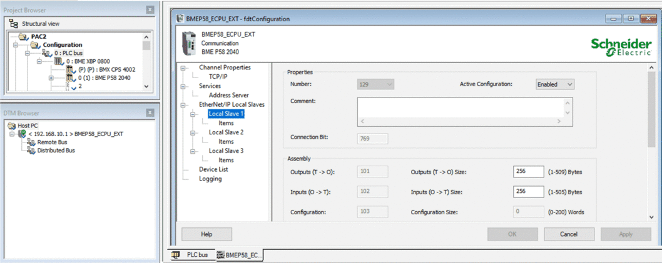This screenshot has height=263, width=662.
Task: Click the fdtConfiguration window title icon
Action: 180,19
